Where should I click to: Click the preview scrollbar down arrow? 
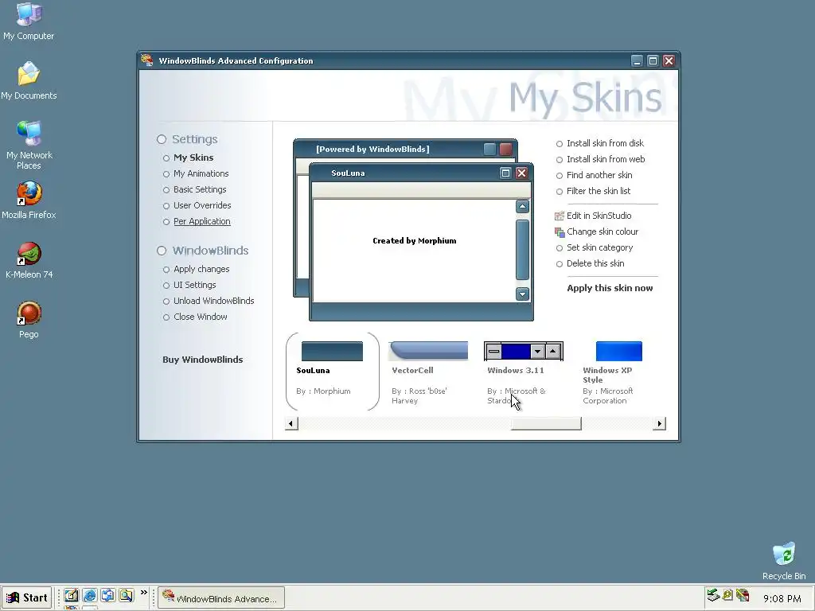click(x=522, y=294)
